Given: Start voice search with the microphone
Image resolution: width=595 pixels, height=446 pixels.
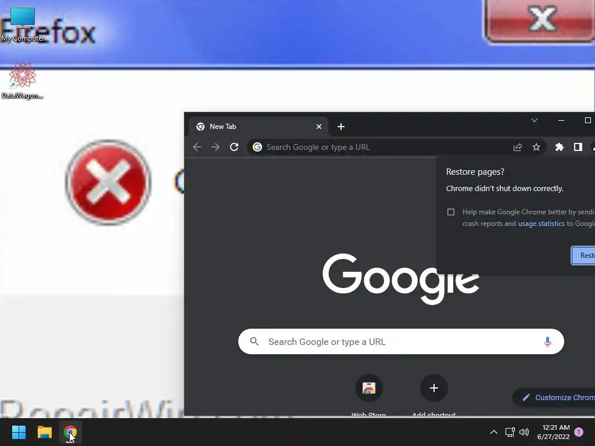Looking at the screenshot, I should point(547,341).
